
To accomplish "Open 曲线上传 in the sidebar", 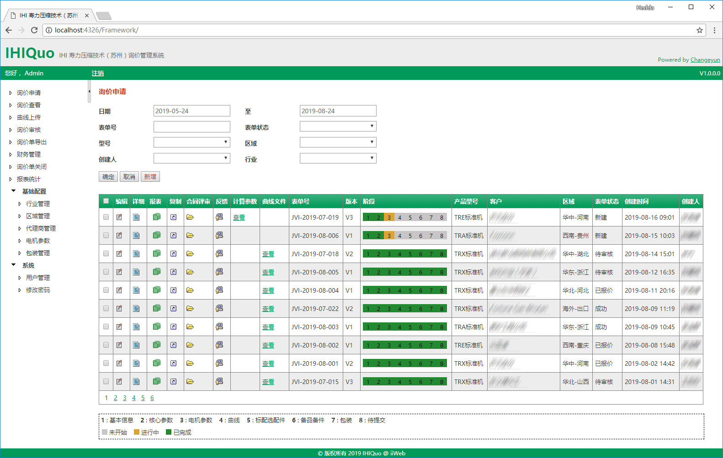I will click(29, 117).
